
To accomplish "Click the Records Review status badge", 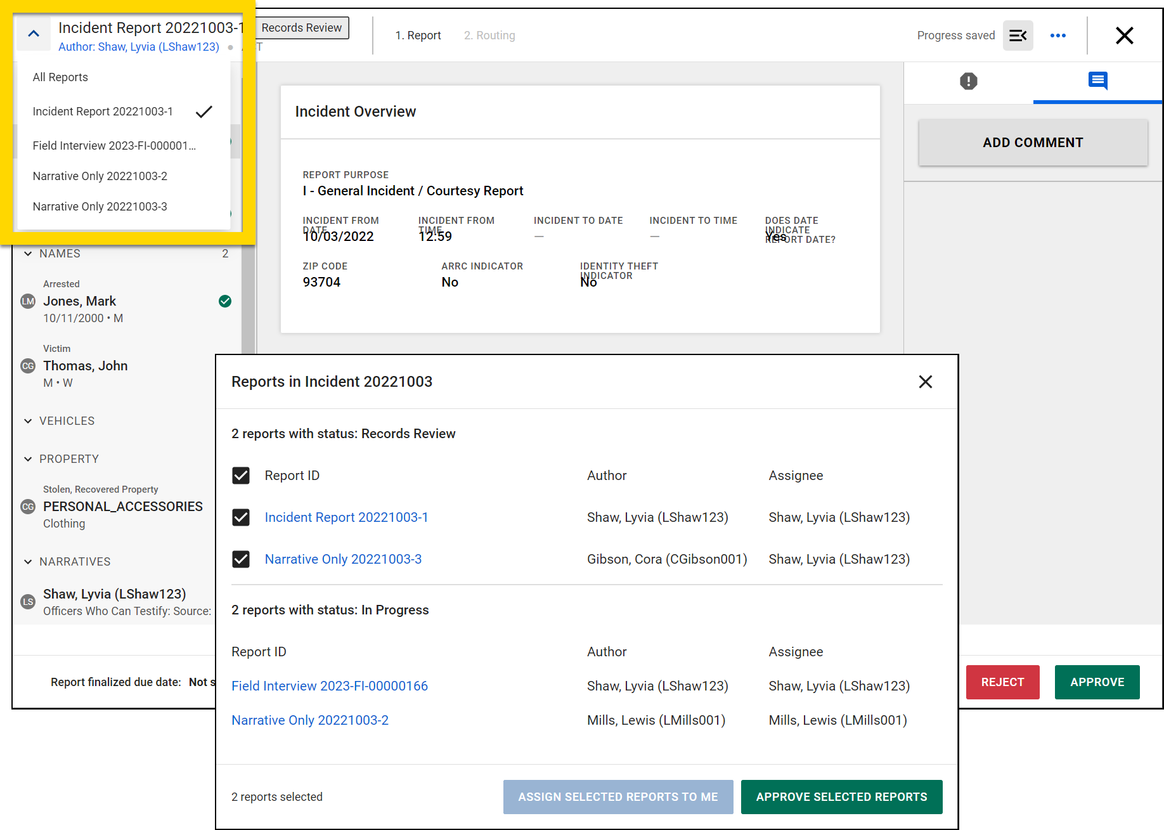I will (301, 27).
